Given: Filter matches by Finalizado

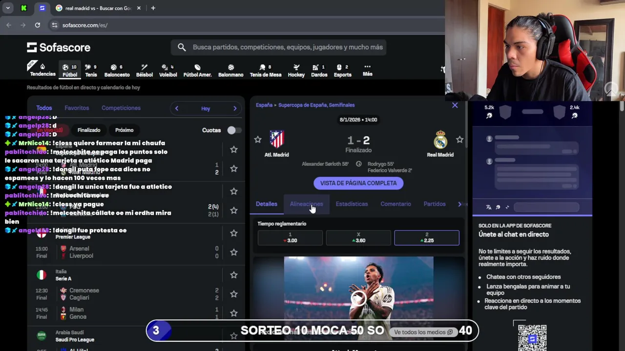Looking at the screenshot, I should point(89,130).
